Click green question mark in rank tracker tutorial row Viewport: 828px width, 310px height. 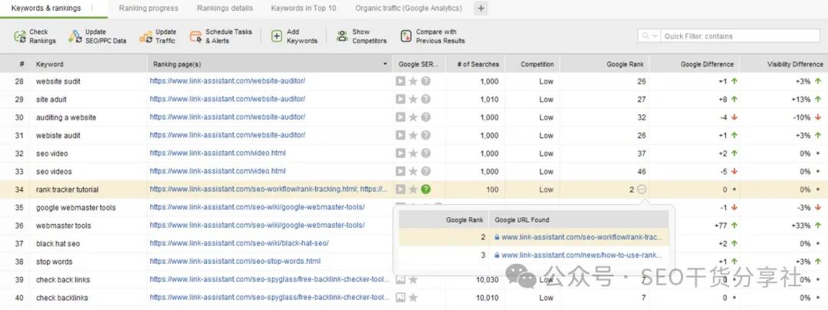coord(426,190)
